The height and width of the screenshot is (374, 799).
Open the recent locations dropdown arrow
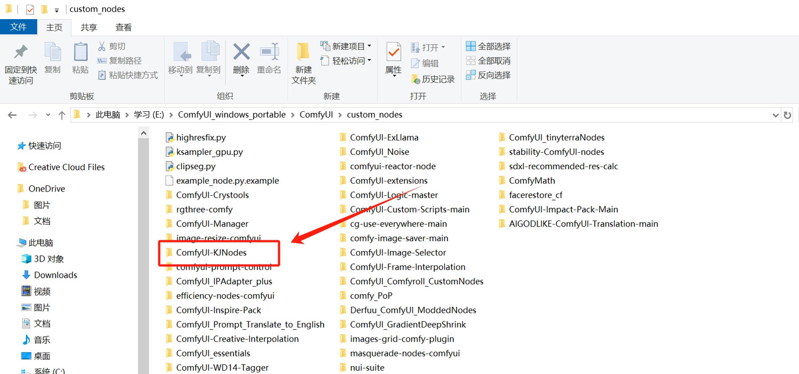point(48,115)
